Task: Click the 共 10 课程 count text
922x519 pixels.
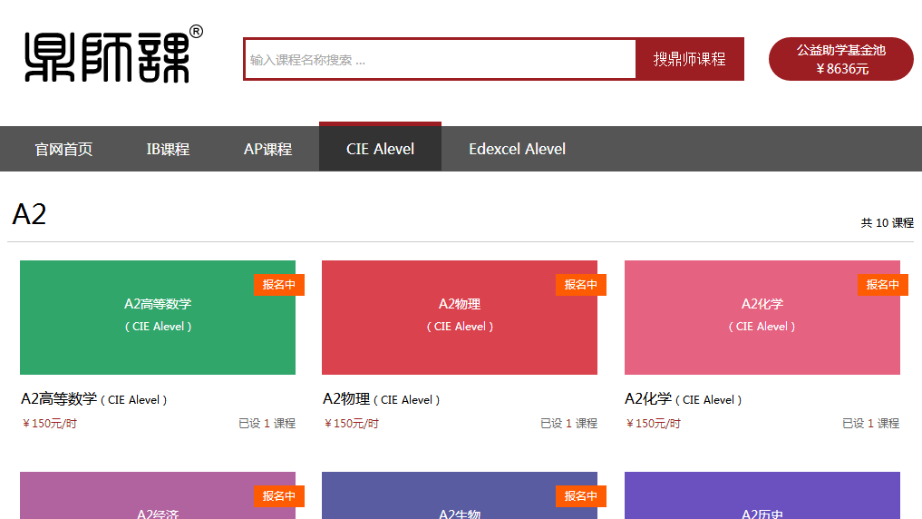Action: coord(888,223)
